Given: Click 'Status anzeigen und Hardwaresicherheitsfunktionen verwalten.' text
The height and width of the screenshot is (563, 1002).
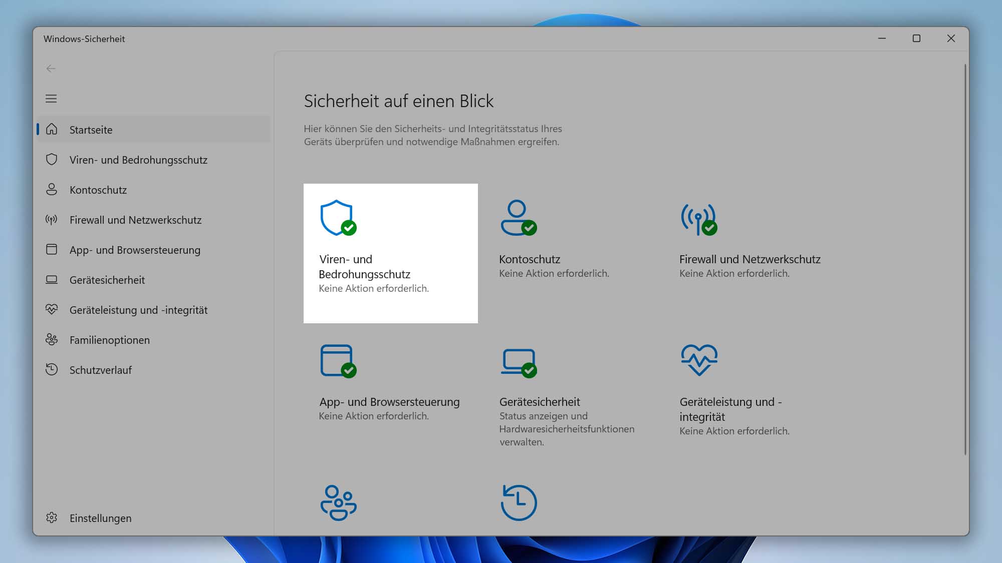Looking at the screenshot, I should [567, 429].
